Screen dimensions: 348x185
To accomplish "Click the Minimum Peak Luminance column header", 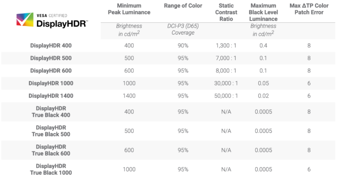I will 129,9.
